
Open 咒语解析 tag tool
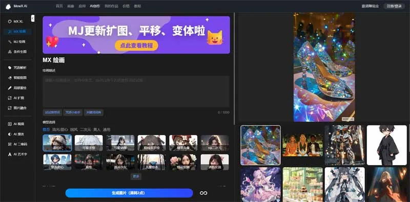point(17,68)
